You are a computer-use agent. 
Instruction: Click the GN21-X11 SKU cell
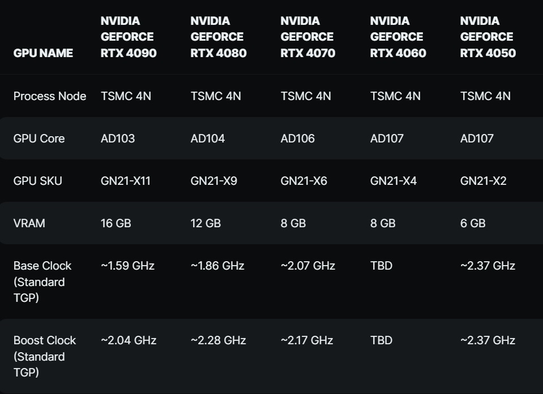[125, 181]
